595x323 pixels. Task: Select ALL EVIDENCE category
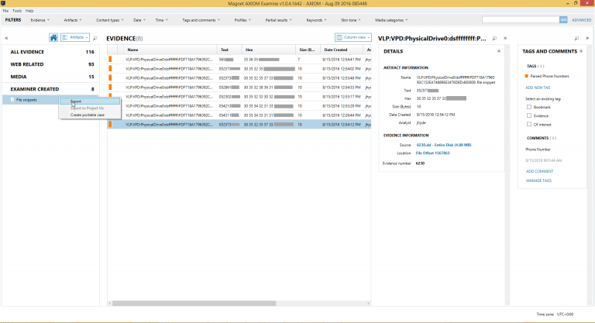pos(51,52)
